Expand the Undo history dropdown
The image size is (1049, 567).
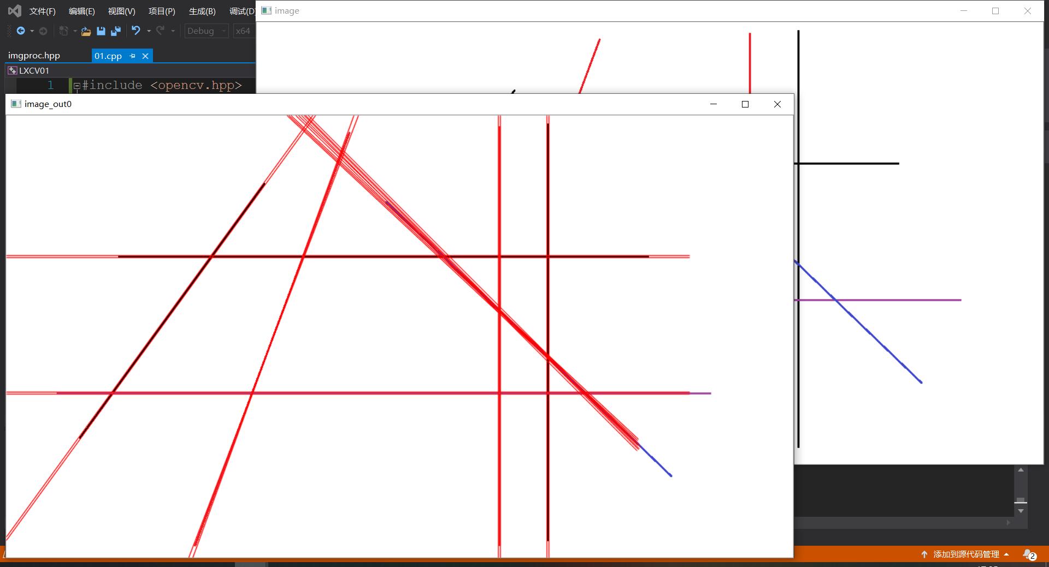149,31
